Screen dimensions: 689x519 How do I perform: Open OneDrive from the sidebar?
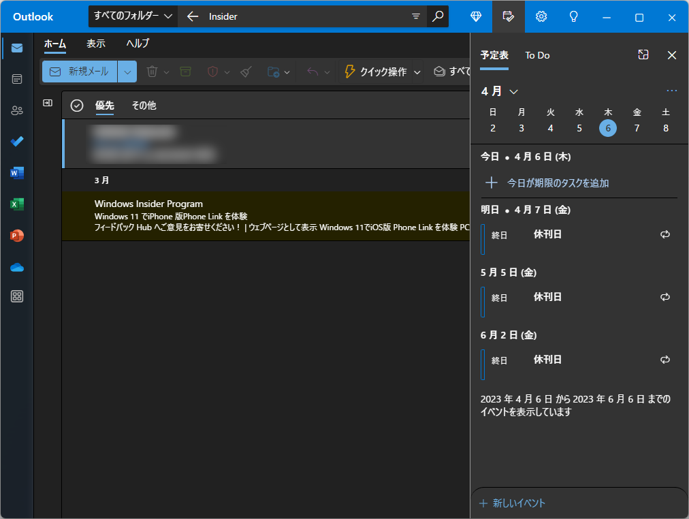[x=16, y=267]
